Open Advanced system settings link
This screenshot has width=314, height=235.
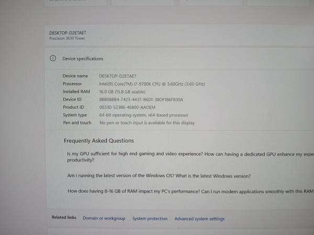[x=199, y=219]
